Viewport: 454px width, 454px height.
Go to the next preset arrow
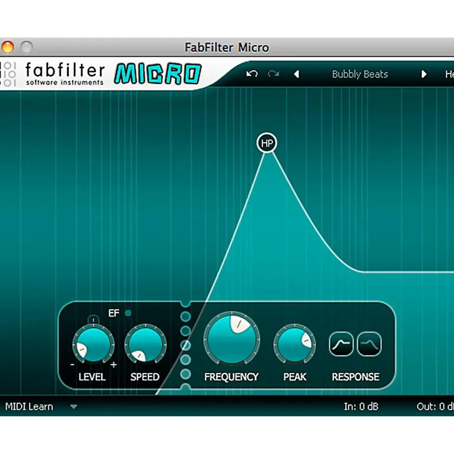(x=424, y=74)
